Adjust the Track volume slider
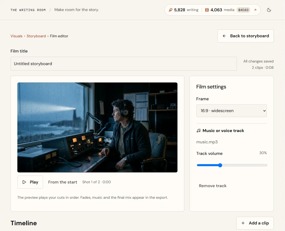 232,165
